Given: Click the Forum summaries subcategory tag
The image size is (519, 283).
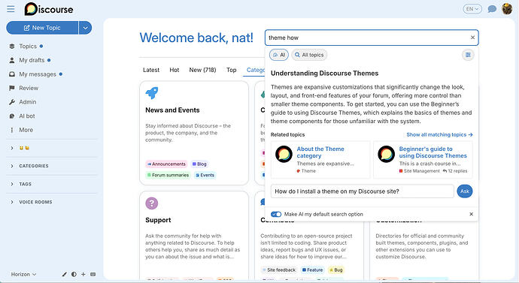Looking at the screenshot, I should coord(168,175).
